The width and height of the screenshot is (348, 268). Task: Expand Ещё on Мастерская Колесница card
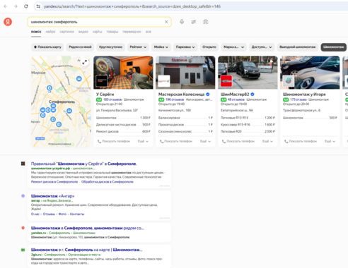tap(205, 141)
